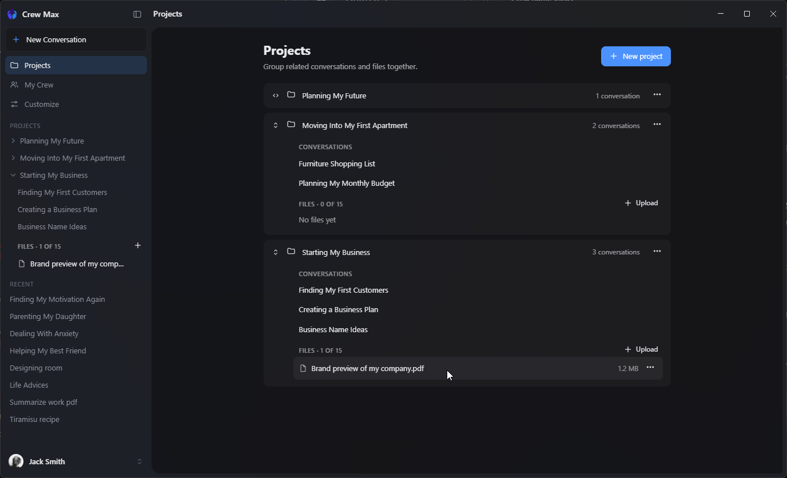Add a file with sidebar plus icon
This screenshot has width=787, height=478.
tap(138, 246)
